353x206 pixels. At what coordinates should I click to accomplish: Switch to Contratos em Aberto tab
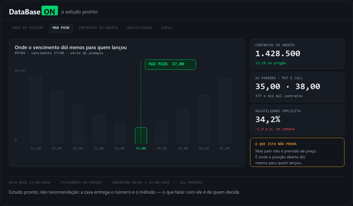pyautogui.click(x=98, y=28)
